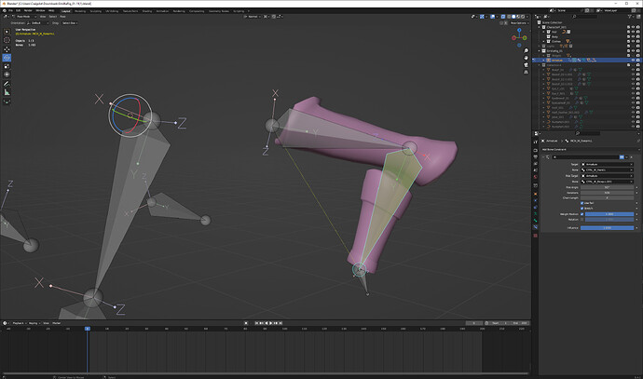Click the Weight Position value slider
Viewport: 643px width, 379px height.
click(609, 214)
